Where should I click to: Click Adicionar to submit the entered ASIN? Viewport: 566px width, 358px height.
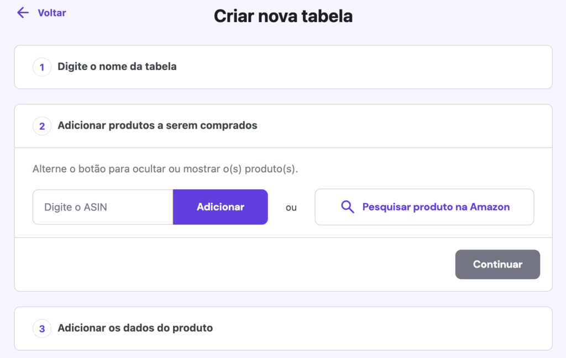pyautogui.click(x=220, y=207)
